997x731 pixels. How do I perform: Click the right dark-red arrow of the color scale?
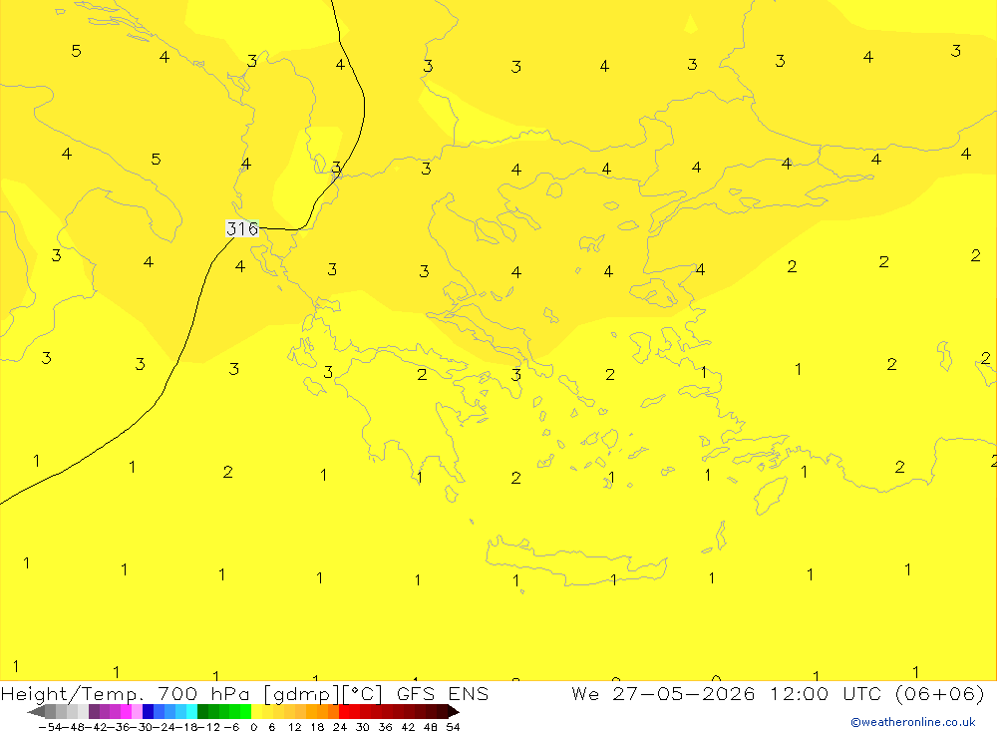pyautogui.click(x=454, y=712)
